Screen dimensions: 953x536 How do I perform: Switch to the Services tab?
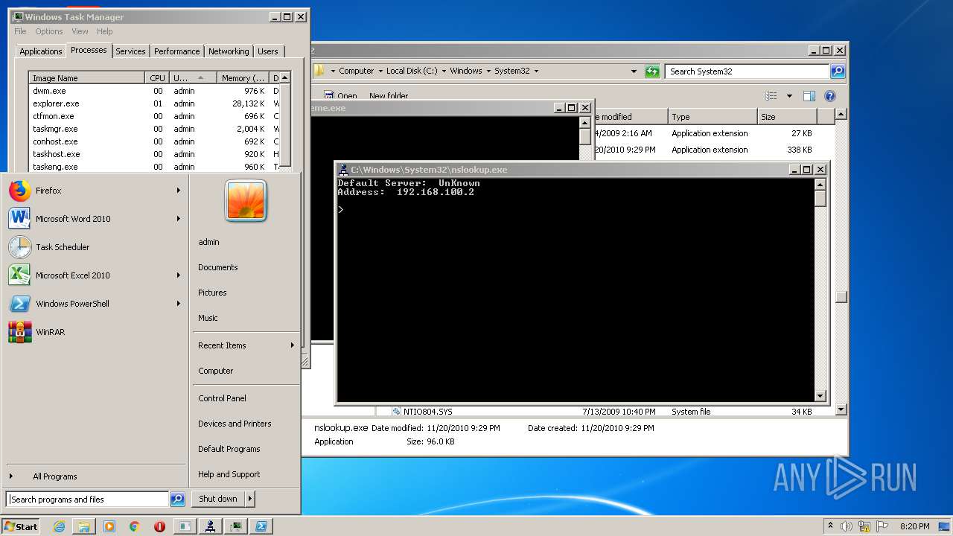(130, 51)
